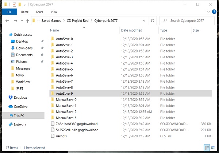The height and width of the screenshot is (153, 219).
Task: Click the Search Cyberpunk 2077 box
Action: (x=187, y=21)
